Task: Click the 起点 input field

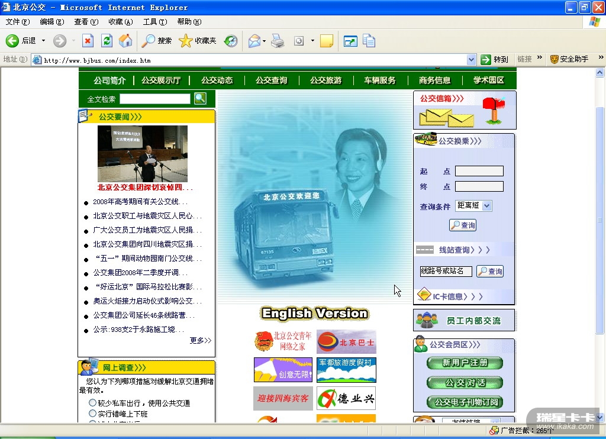Action: tap(479, 171)
